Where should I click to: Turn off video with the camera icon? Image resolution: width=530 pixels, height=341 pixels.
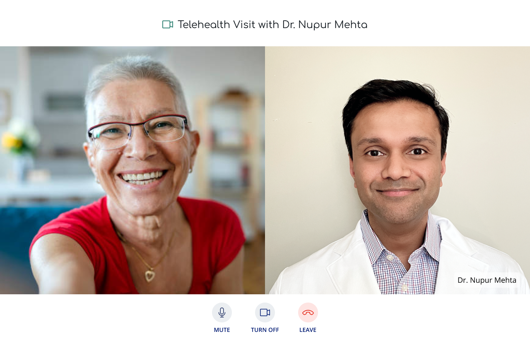pos(265,312)
